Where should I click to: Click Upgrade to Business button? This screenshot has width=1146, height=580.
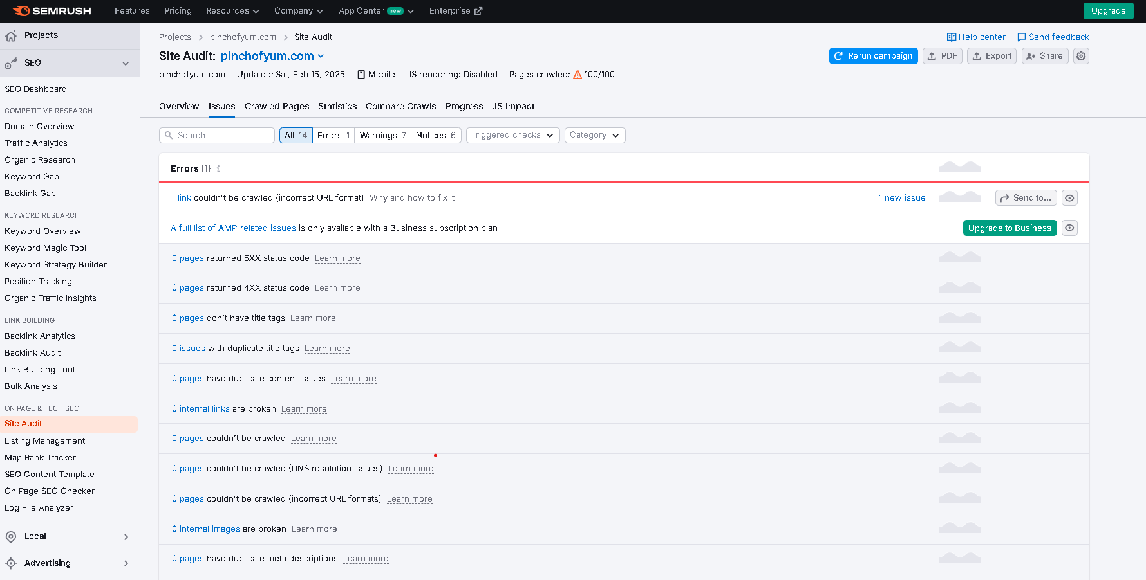point(1010,228)
